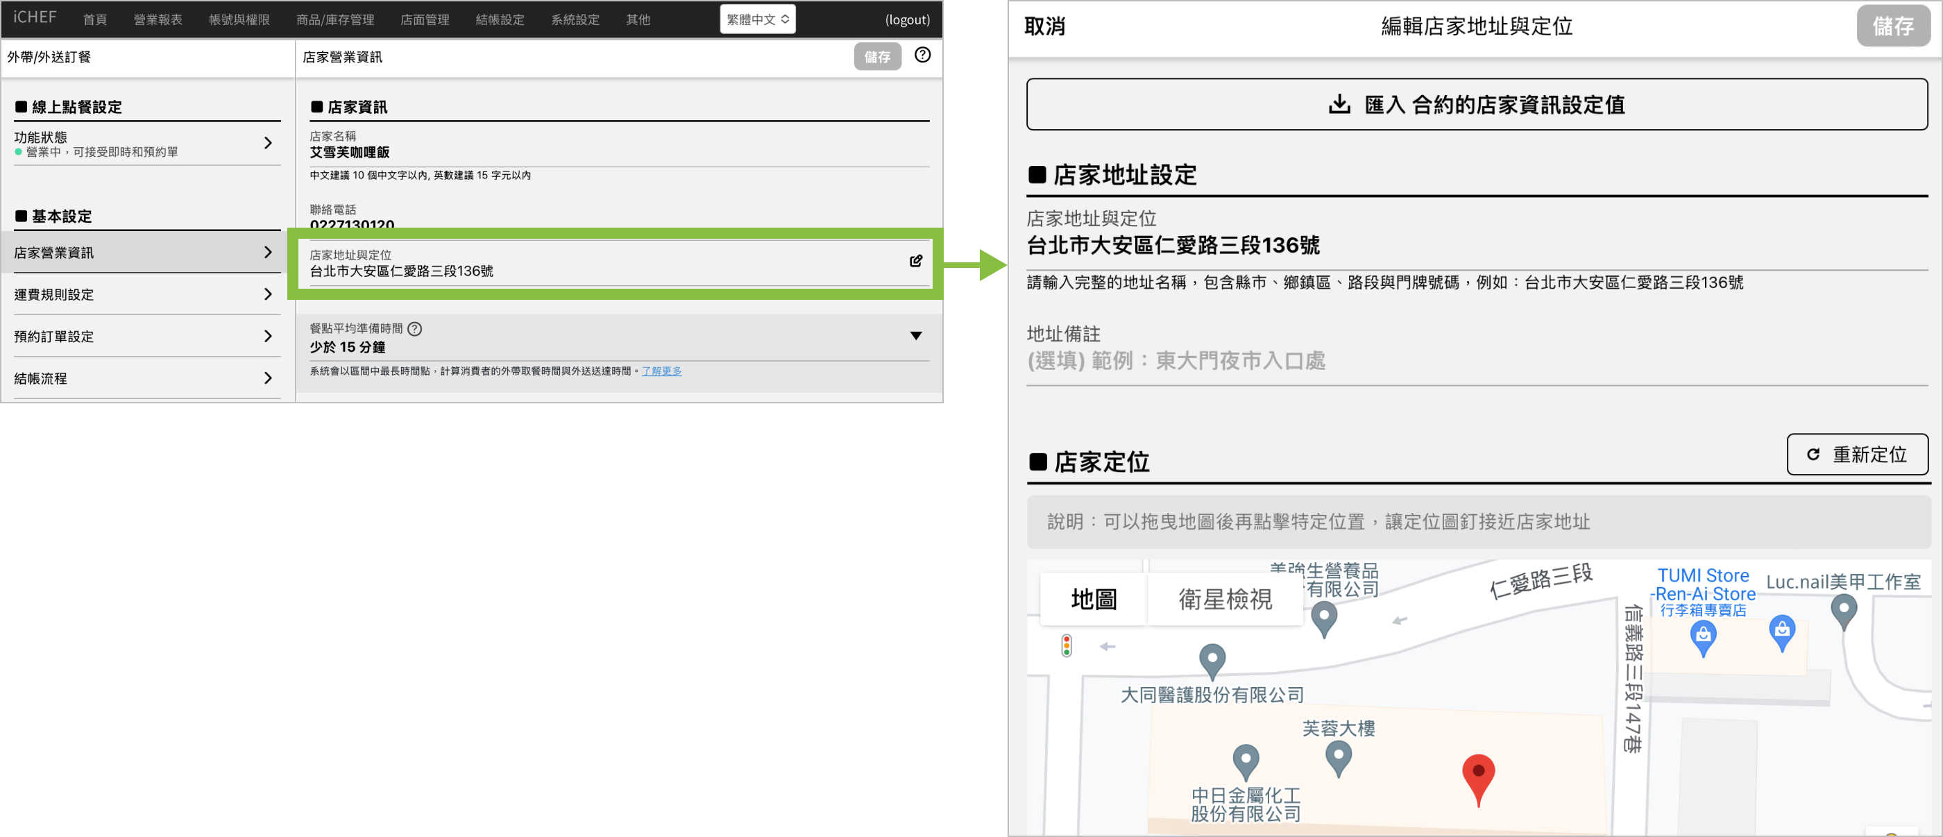This screenshot has height=837, width=1943.
Task: Click the 大同醫護股份有限公司 map marker
Action: (1212, 660)
